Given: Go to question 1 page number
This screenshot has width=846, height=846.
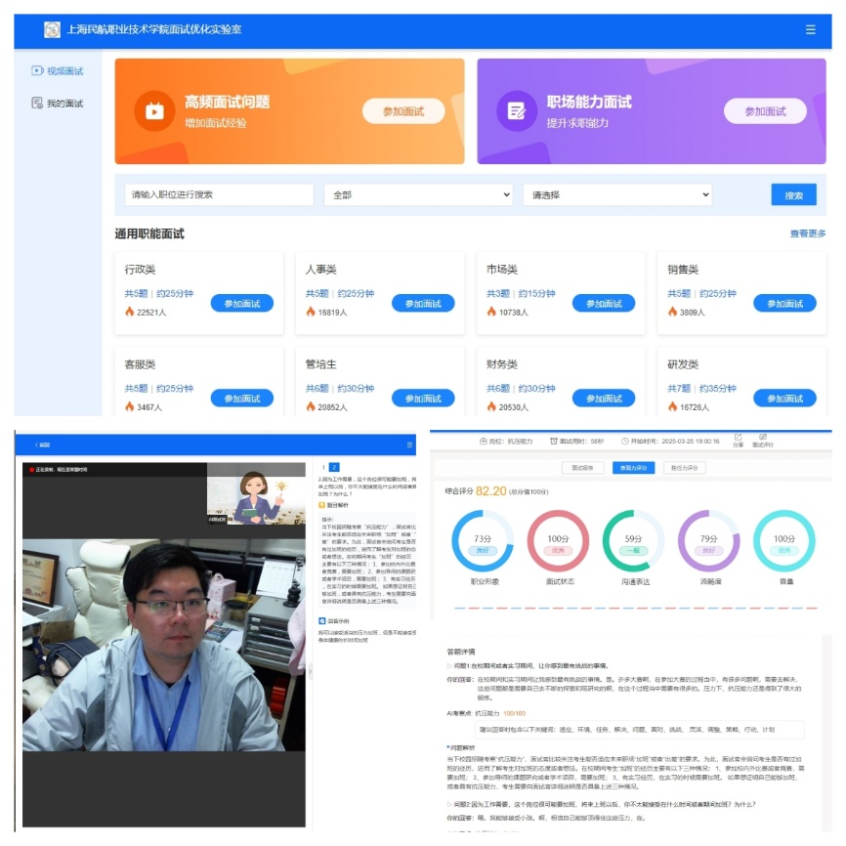Looking at the screenshot, I should click(x=321, y=468).
